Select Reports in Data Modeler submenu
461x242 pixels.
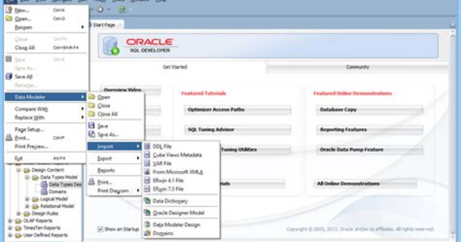pos(114,171)
